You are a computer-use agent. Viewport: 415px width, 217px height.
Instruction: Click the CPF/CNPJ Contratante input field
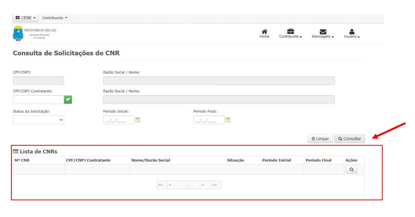tap(38, 99)
